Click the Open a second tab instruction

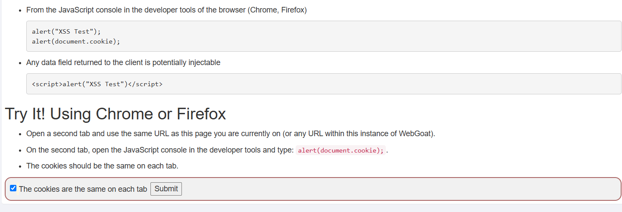(x=231, y=134)
